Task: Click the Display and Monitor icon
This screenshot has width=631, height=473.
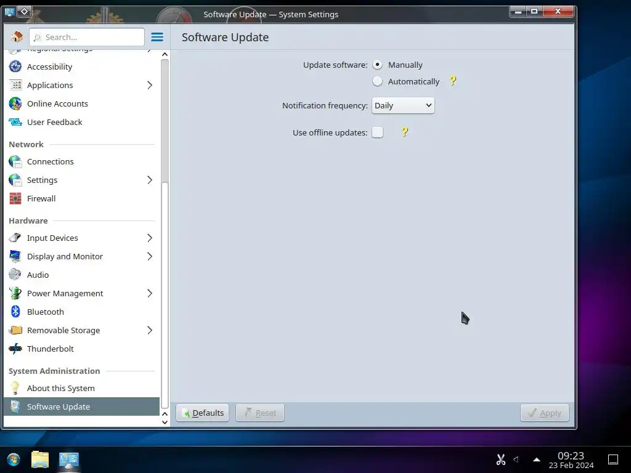Action: [x=15, y=257]
